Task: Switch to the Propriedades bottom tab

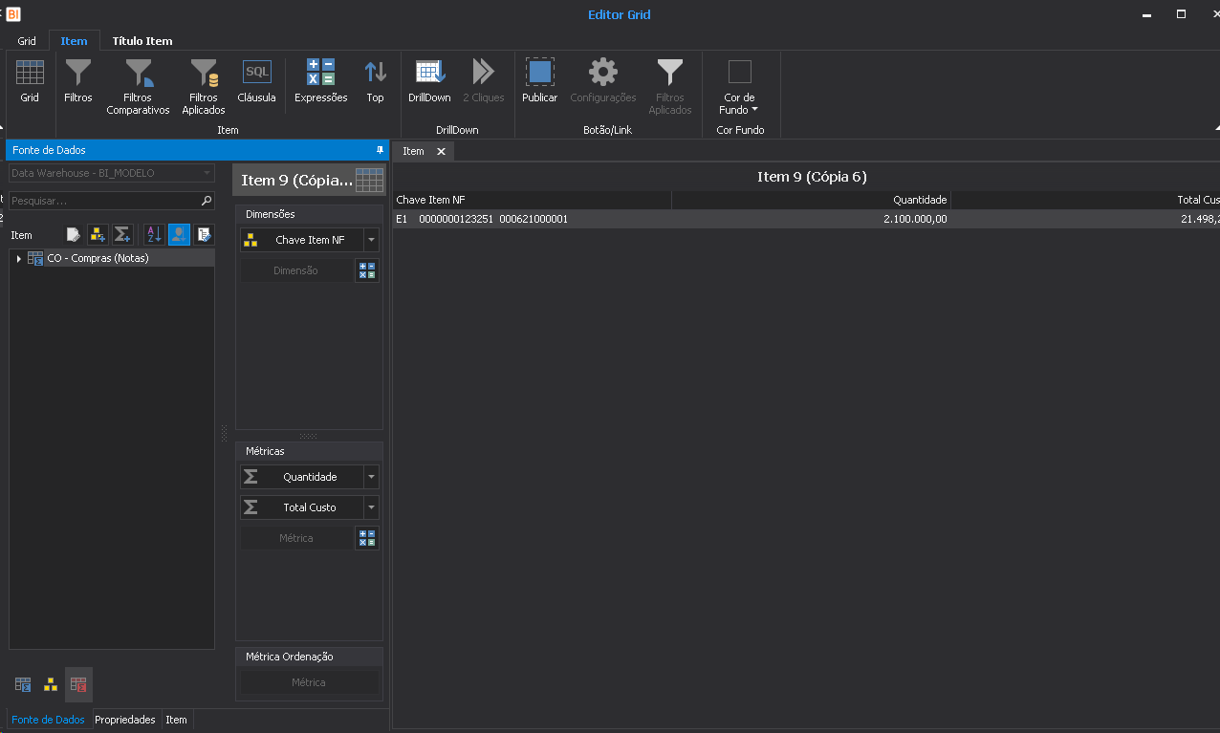Action: 124,720
